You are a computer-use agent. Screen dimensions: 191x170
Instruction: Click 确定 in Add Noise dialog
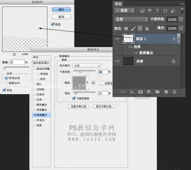click(61, 9)
